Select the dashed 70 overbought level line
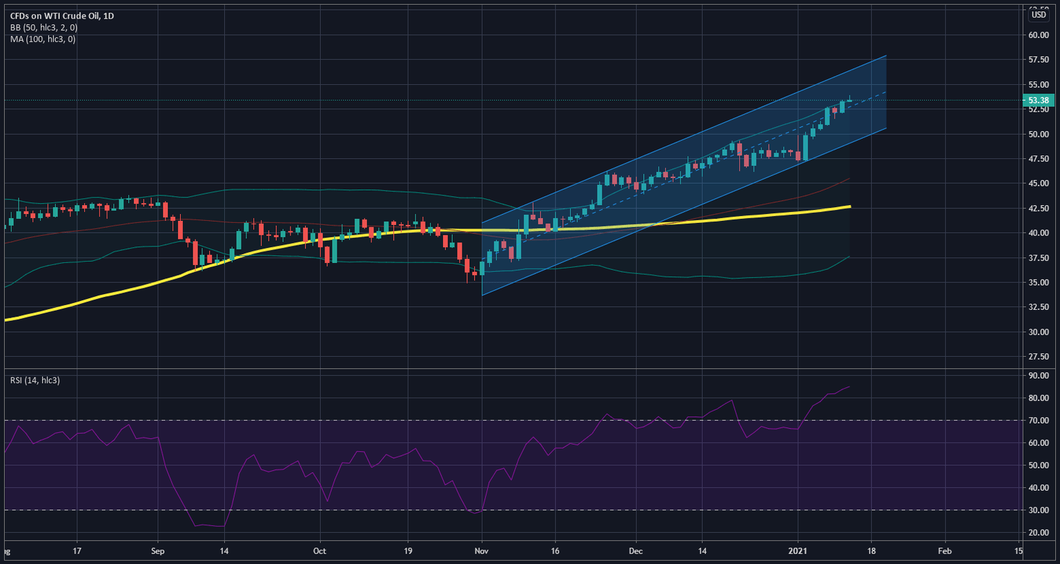Viewport: 1060px width, 564px height. [x=276, y=419]
